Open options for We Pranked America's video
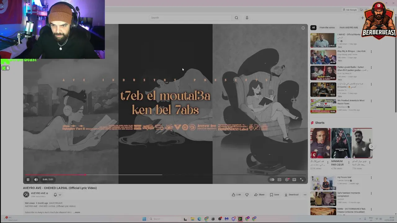The height and width of the screenshot is (223, 397). [371, 101]
